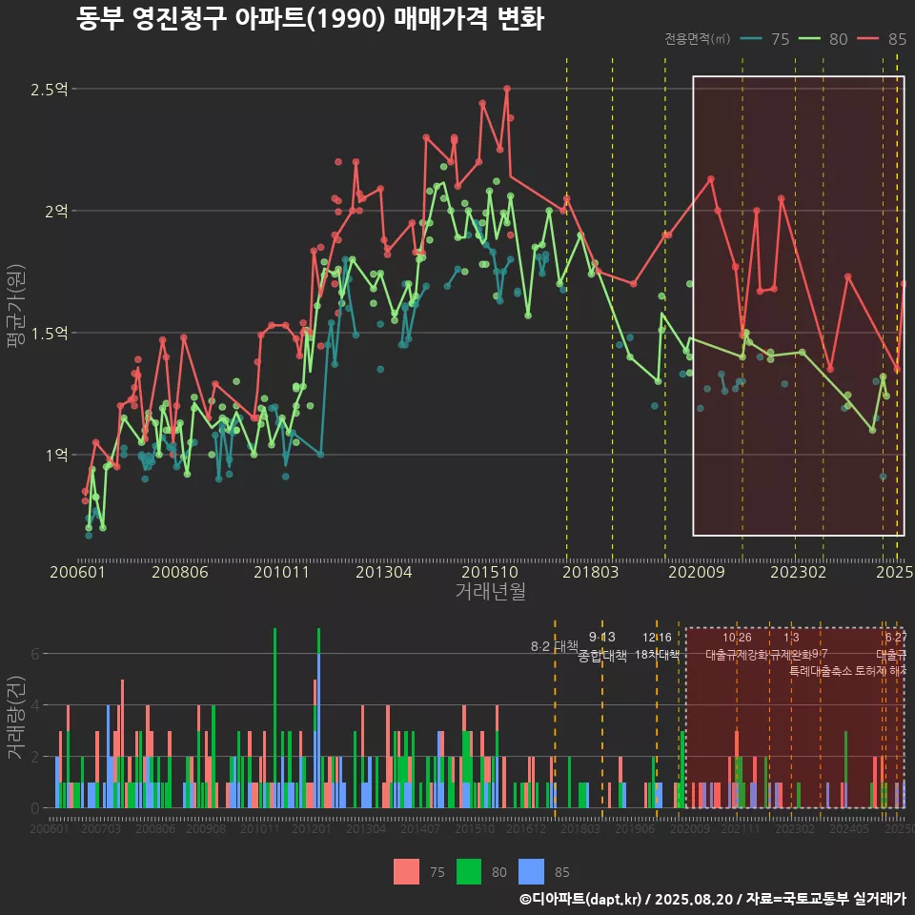Click the 거래량(건) volume axis title
Image resolution: width=915 pixels, height=915 pixels.
pos(16,718)
